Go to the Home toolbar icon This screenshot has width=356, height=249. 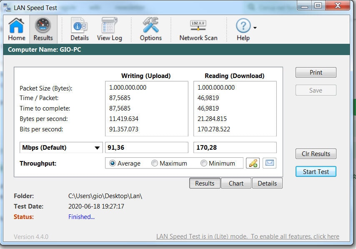pos(16,29)
